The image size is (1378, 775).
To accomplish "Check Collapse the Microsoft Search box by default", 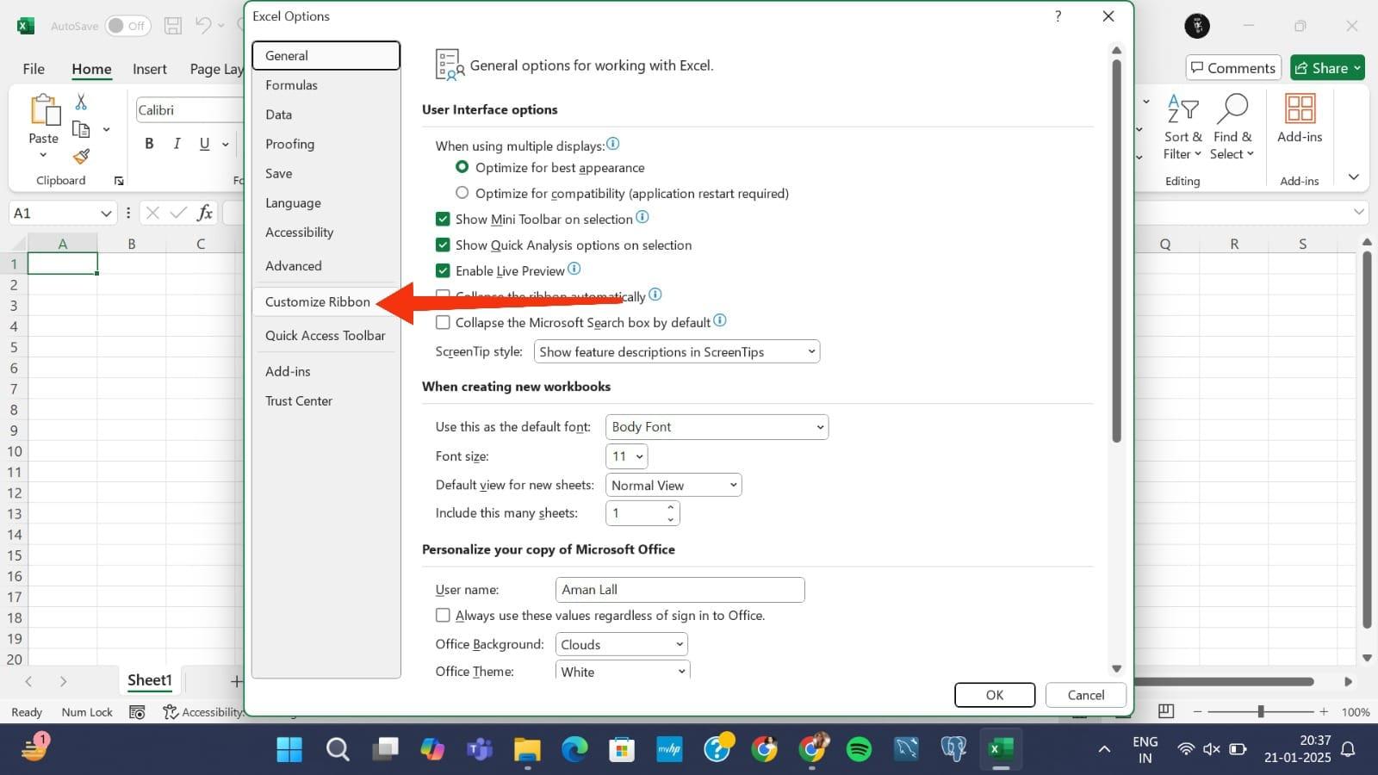I will tap(443, 322).
